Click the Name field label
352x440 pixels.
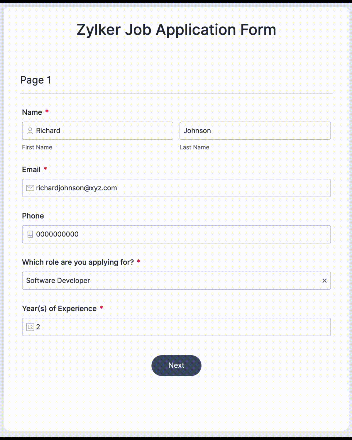[x=32, y=112]
